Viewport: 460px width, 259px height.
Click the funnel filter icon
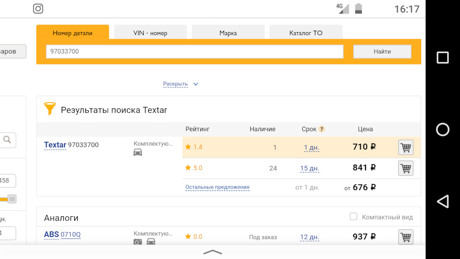[x=50, y=109]
